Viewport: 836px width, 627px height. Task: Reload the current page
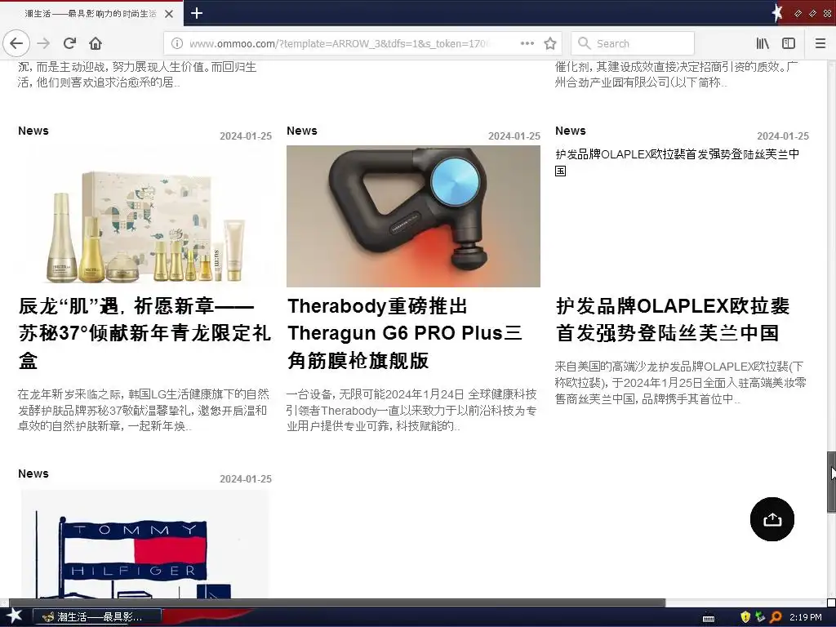[70, 43]
